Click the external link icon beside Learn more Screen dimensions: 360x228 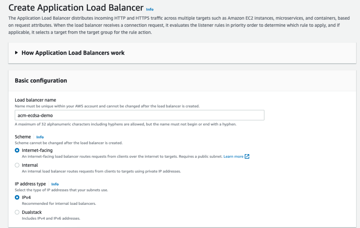[x=246, y=156]
